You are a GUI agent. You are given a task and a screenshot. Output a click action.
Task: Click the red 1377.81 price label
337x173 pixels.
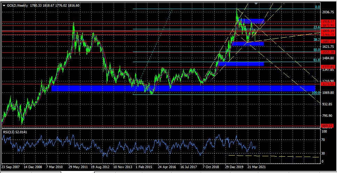328,67
